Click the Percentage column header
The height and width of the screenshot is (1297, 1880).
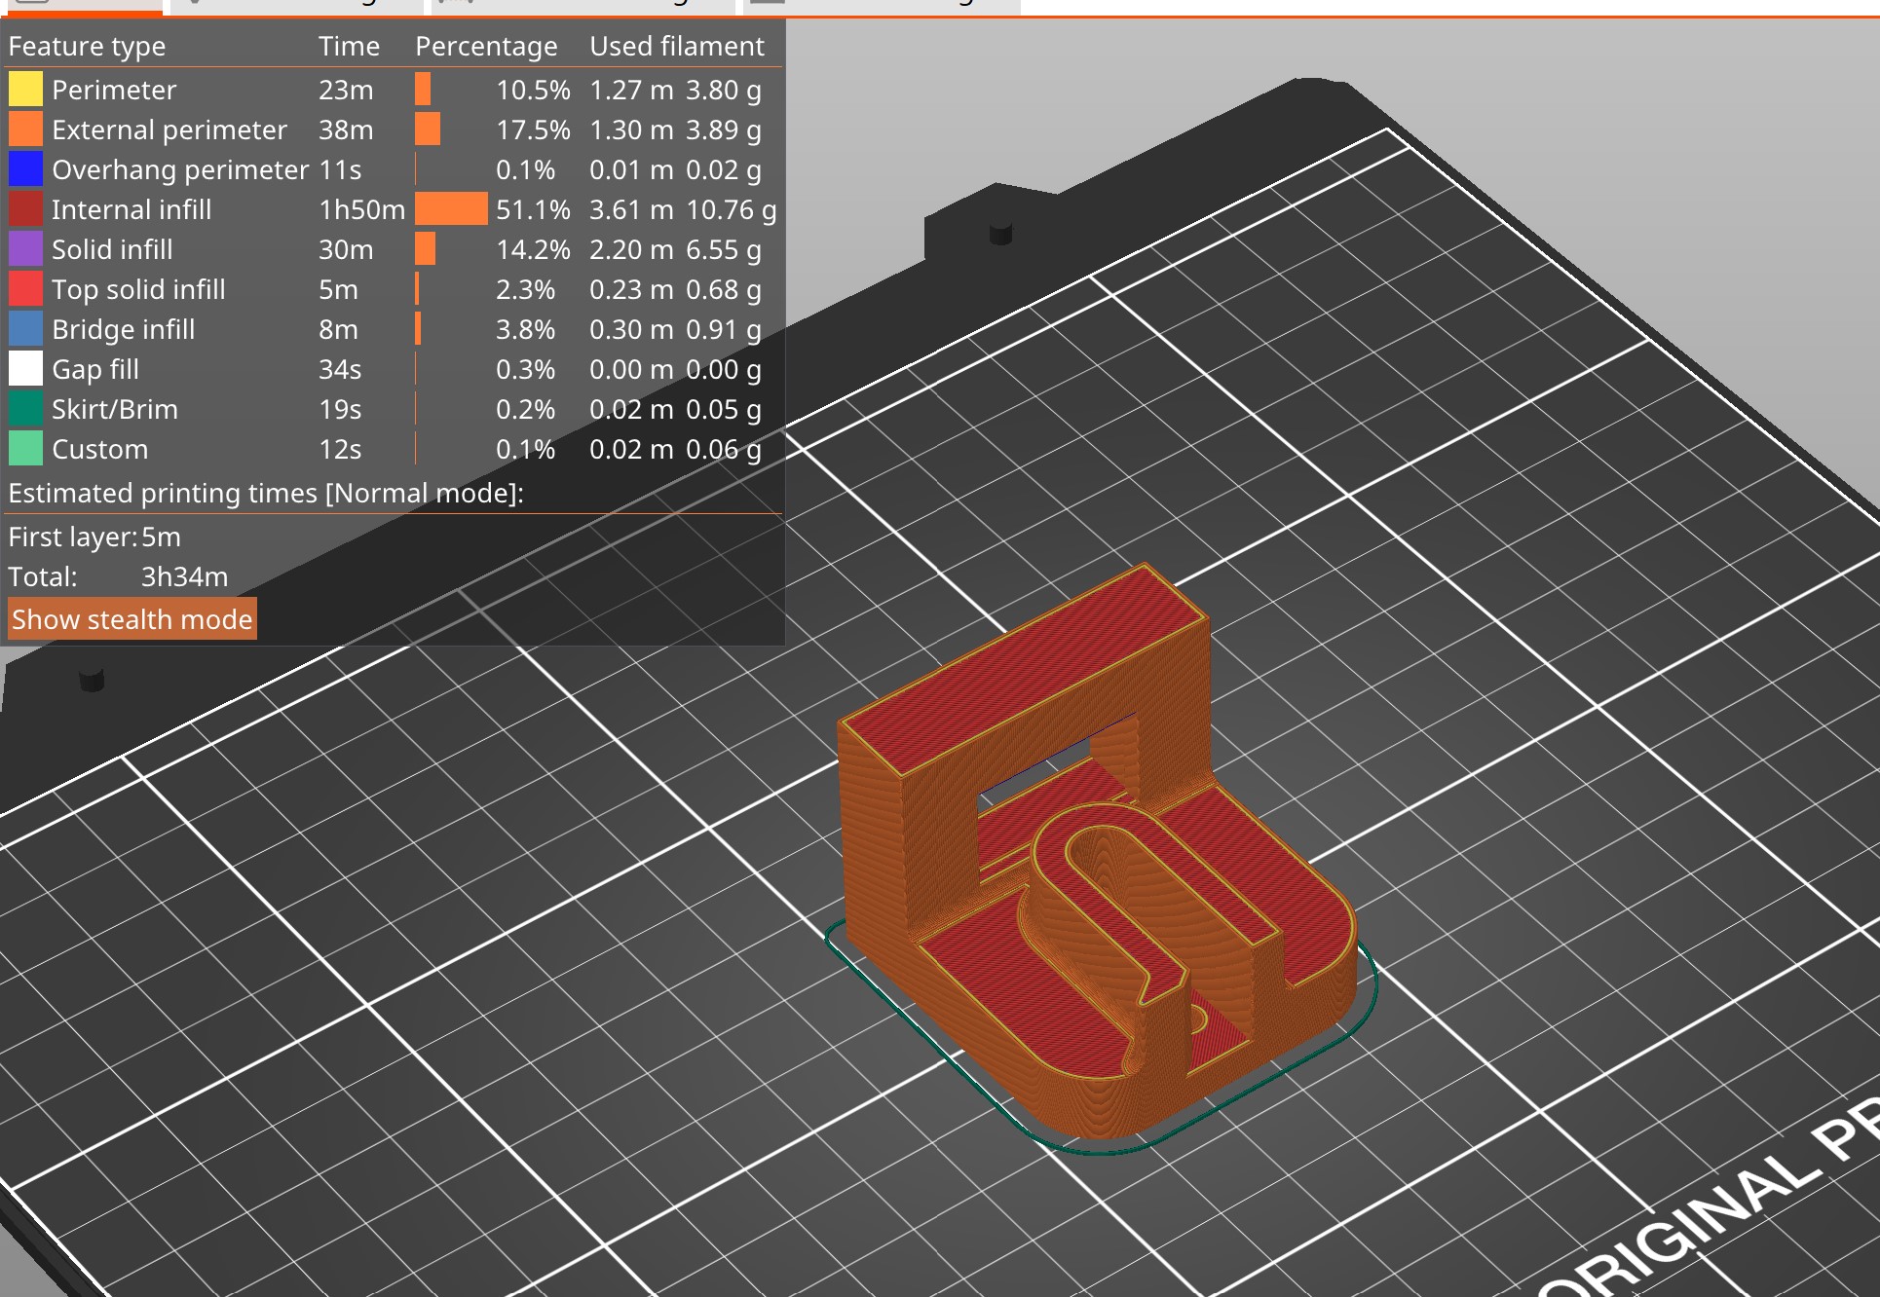[x=486, y=46]
